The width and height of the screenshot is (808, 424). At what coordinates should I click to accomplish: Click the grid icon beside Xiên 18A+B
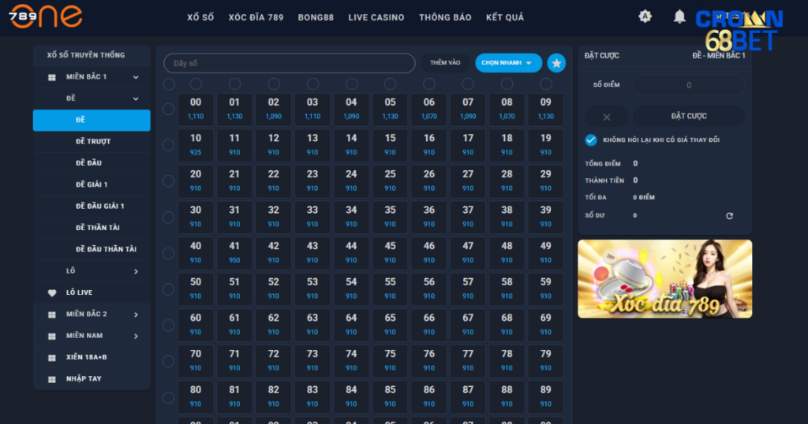coord(52,357)
